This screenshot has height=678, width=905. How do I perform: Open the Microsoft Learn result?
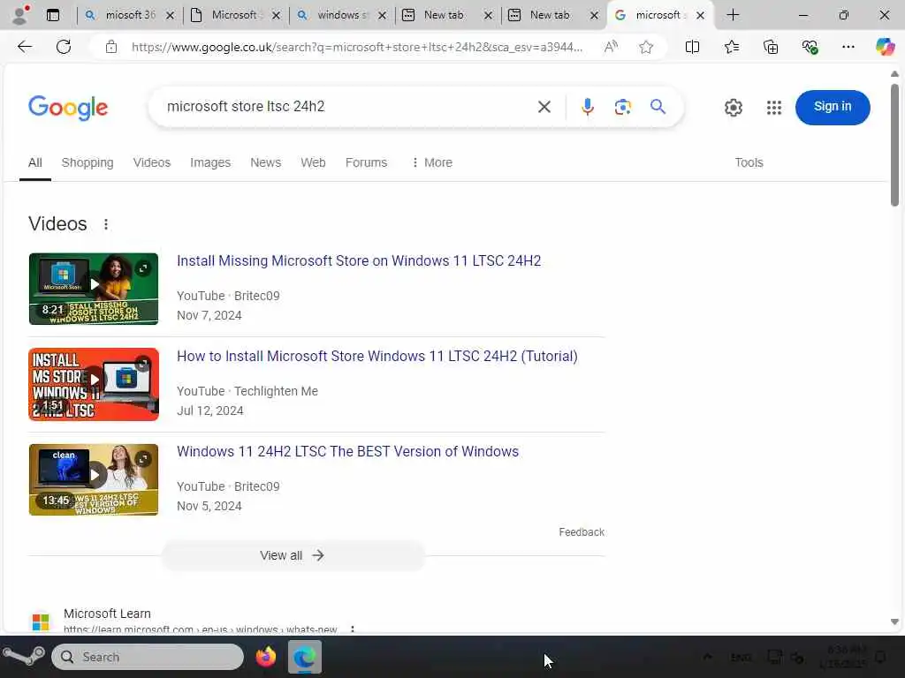(107, 614)
